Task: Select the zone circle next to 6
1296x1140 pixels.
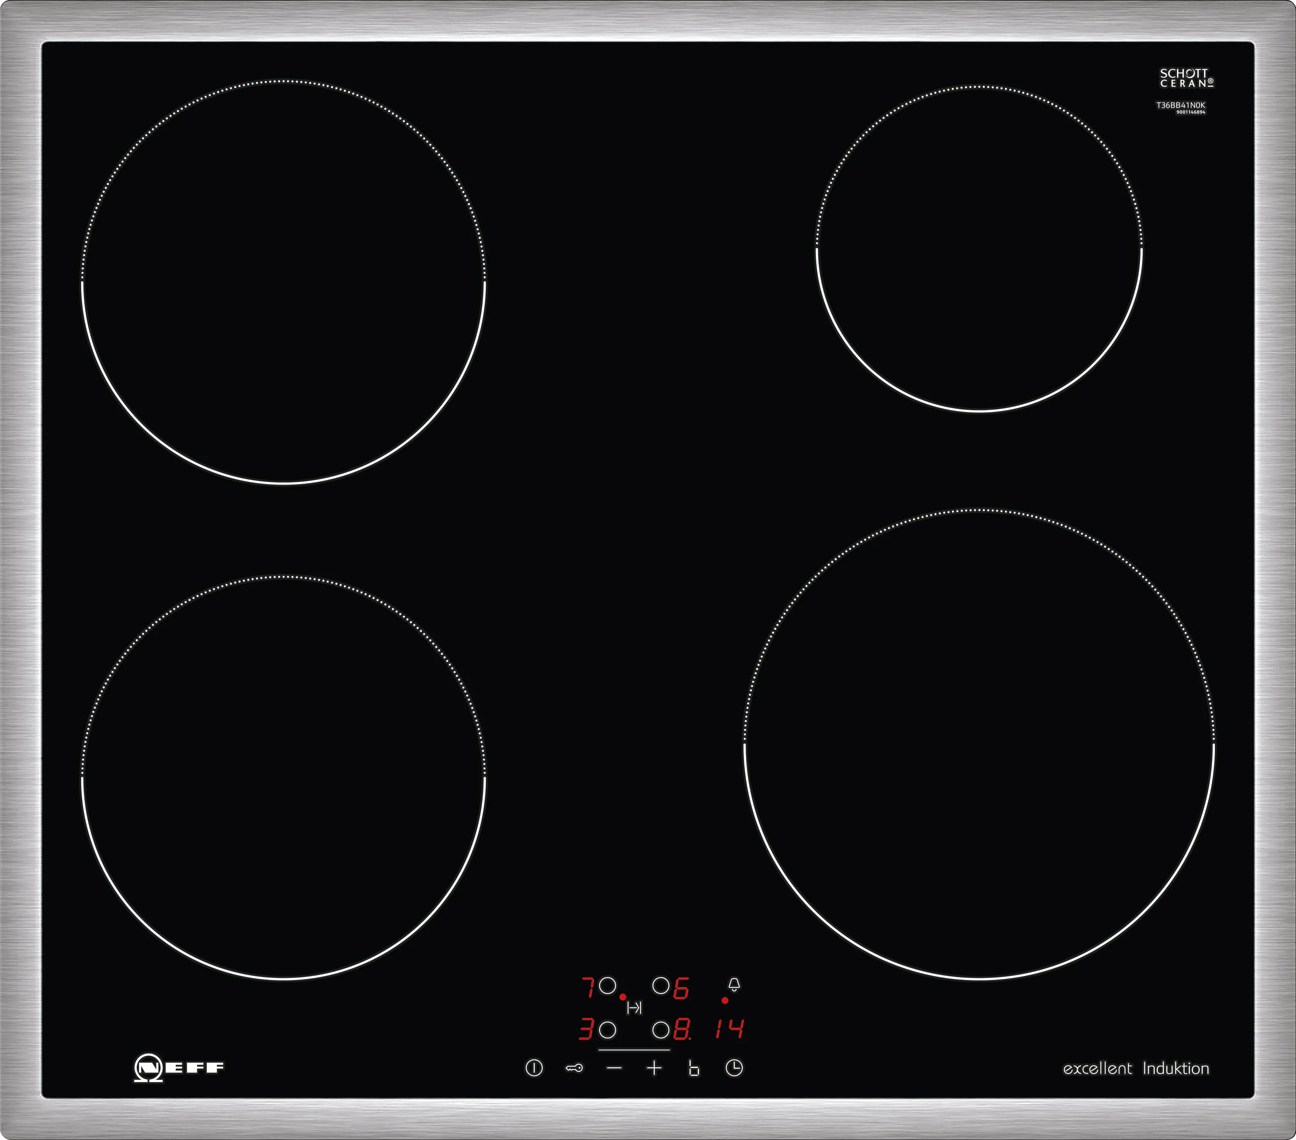Action: [661, 985]
